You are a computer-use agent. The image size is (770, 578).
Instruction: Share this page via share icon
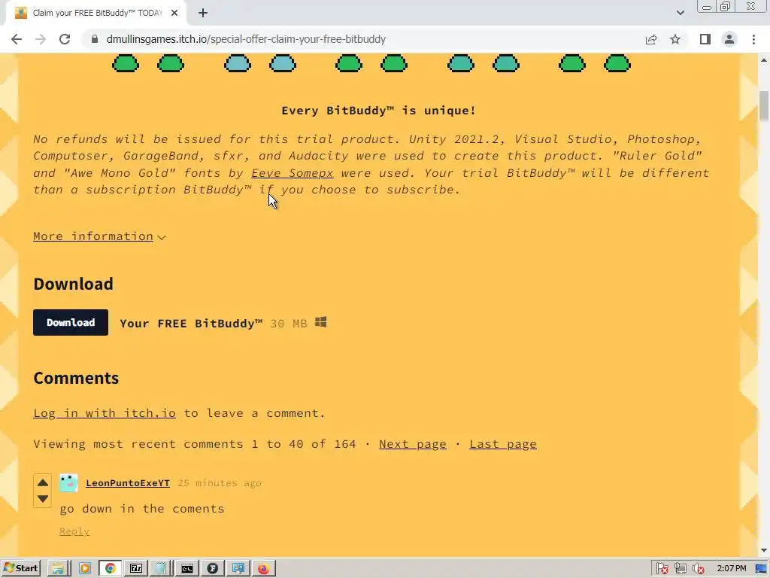click(651, 39)
